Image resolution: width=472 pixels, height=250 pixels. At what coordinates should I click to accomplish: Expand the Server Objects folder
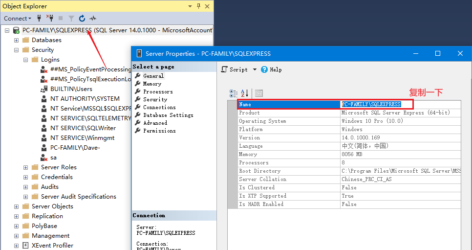coord(17,206)
